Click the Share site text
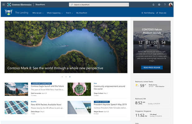Viewport: 192px width, 124px height. coord(162,13)
